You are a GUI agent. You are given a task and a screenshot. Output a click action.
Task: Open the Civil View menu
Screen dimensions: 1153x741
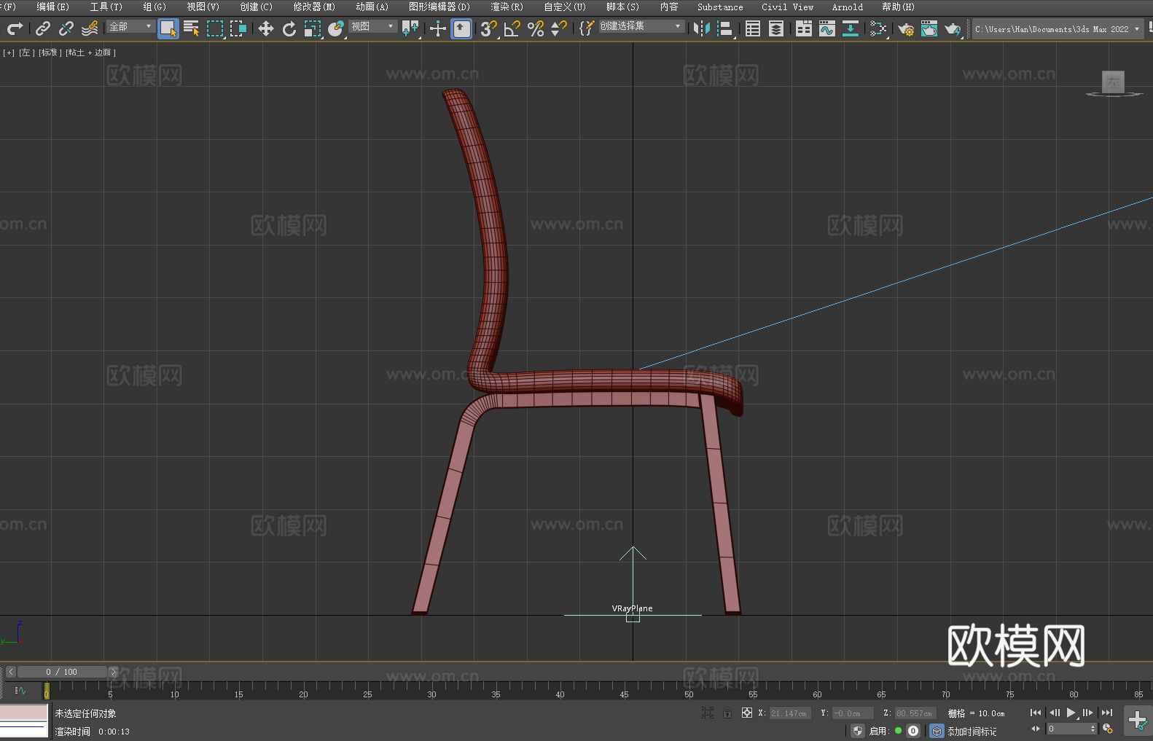coord(787,7)
